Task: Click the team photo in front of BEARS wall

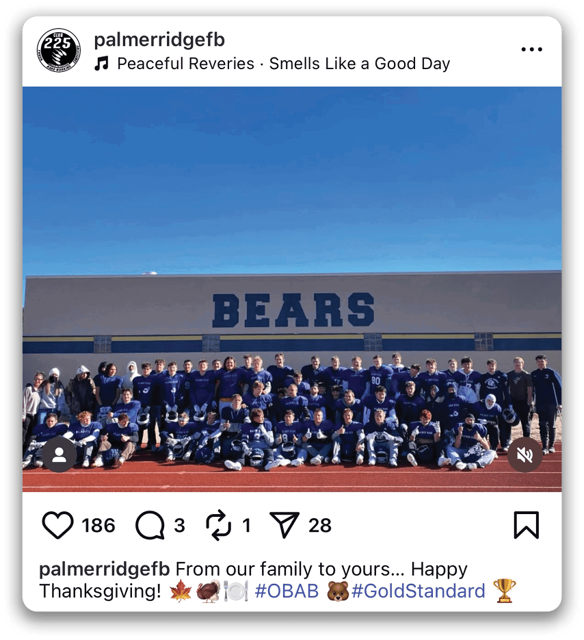Action: (x=292, y=289)
